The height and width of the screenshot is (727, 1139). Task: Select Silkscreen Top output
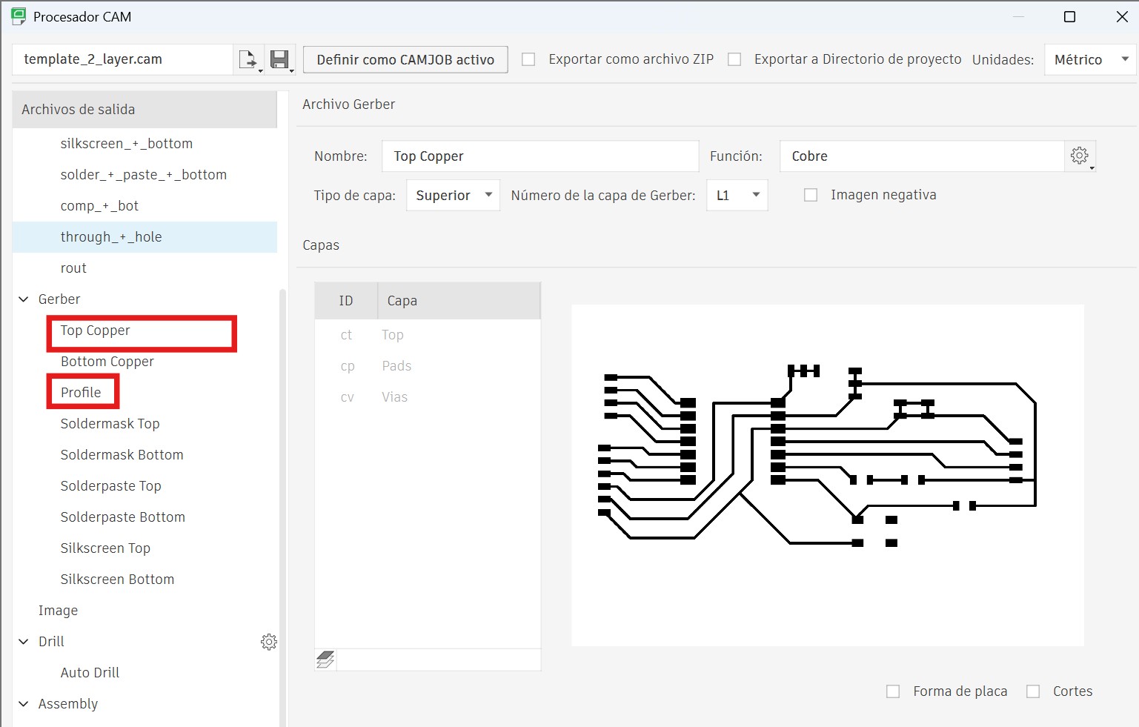(105, 548)
